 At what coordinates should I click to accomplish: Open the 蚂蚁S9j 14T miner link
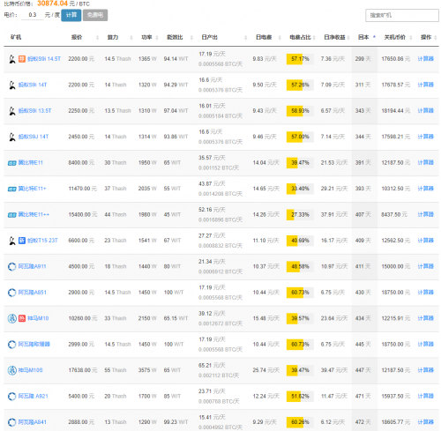(x=34, y=137)
